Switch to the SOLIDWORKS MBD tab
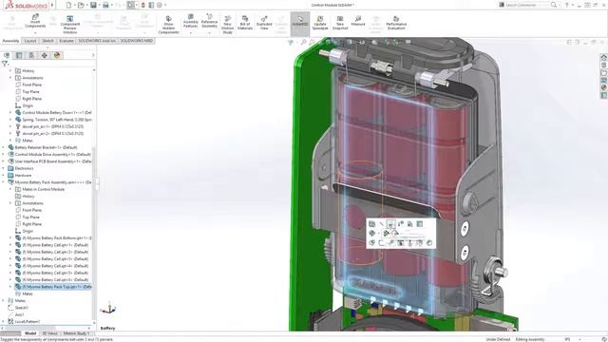Image resolution: width=608 pixels, height=342 pixels. click(137, 41)
